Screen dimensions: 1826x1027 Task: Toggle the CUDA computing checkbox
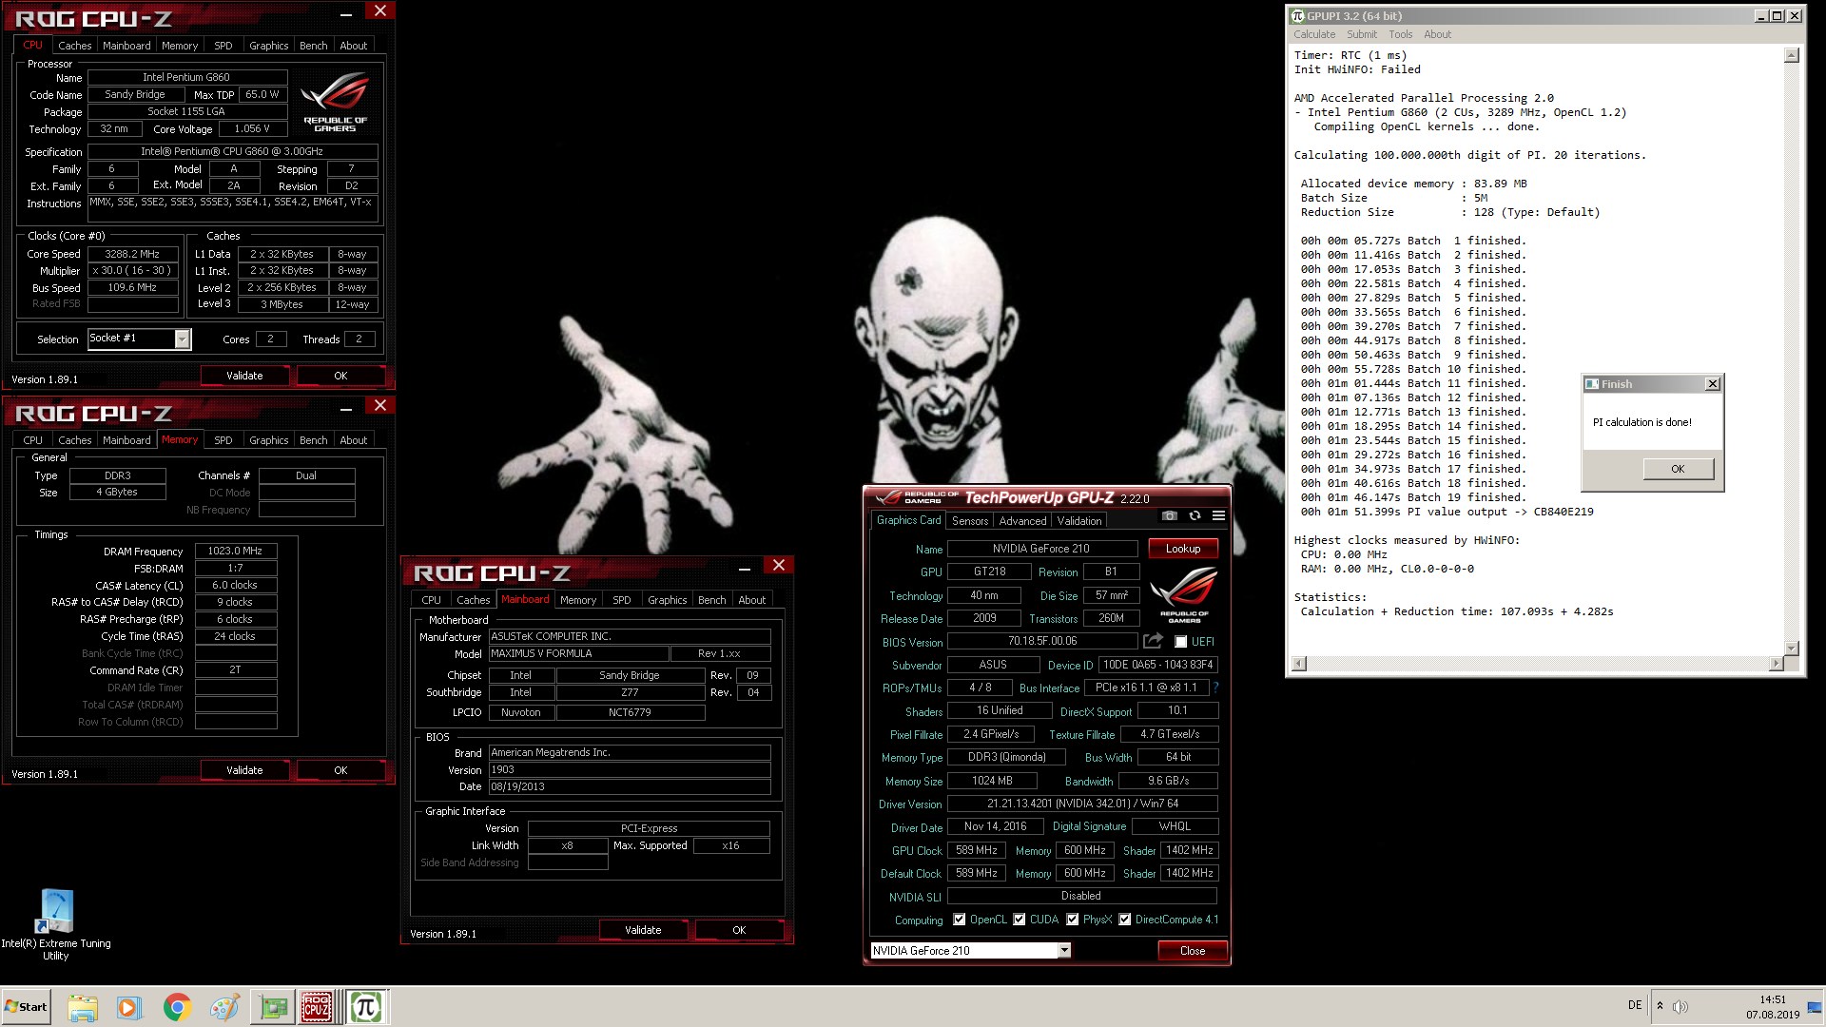pos(1020,920)
